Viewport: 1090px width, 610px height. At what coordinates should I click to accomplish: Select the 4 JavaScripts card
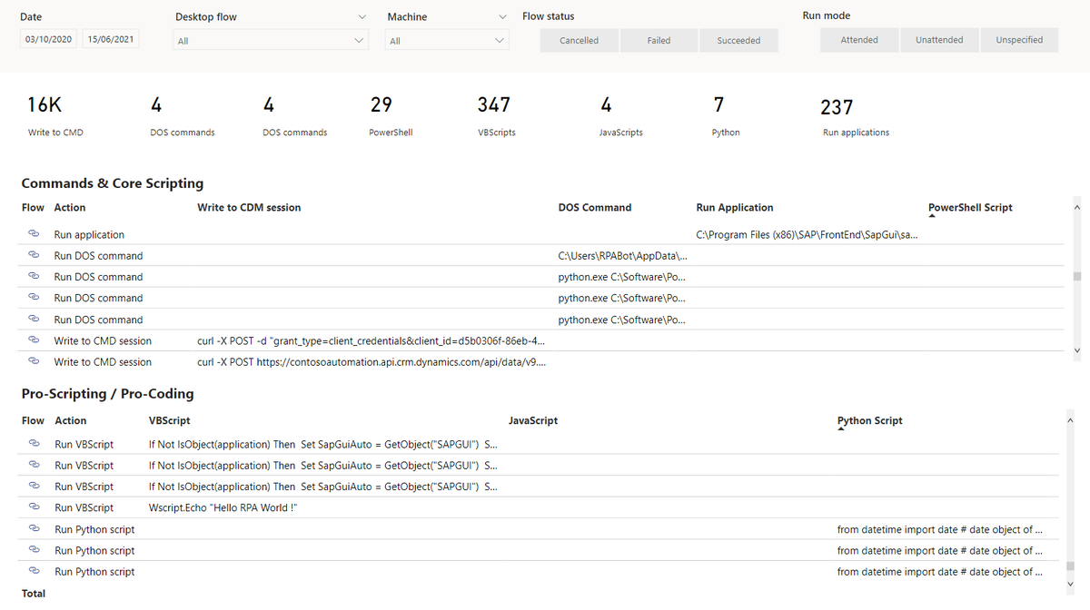621,116
